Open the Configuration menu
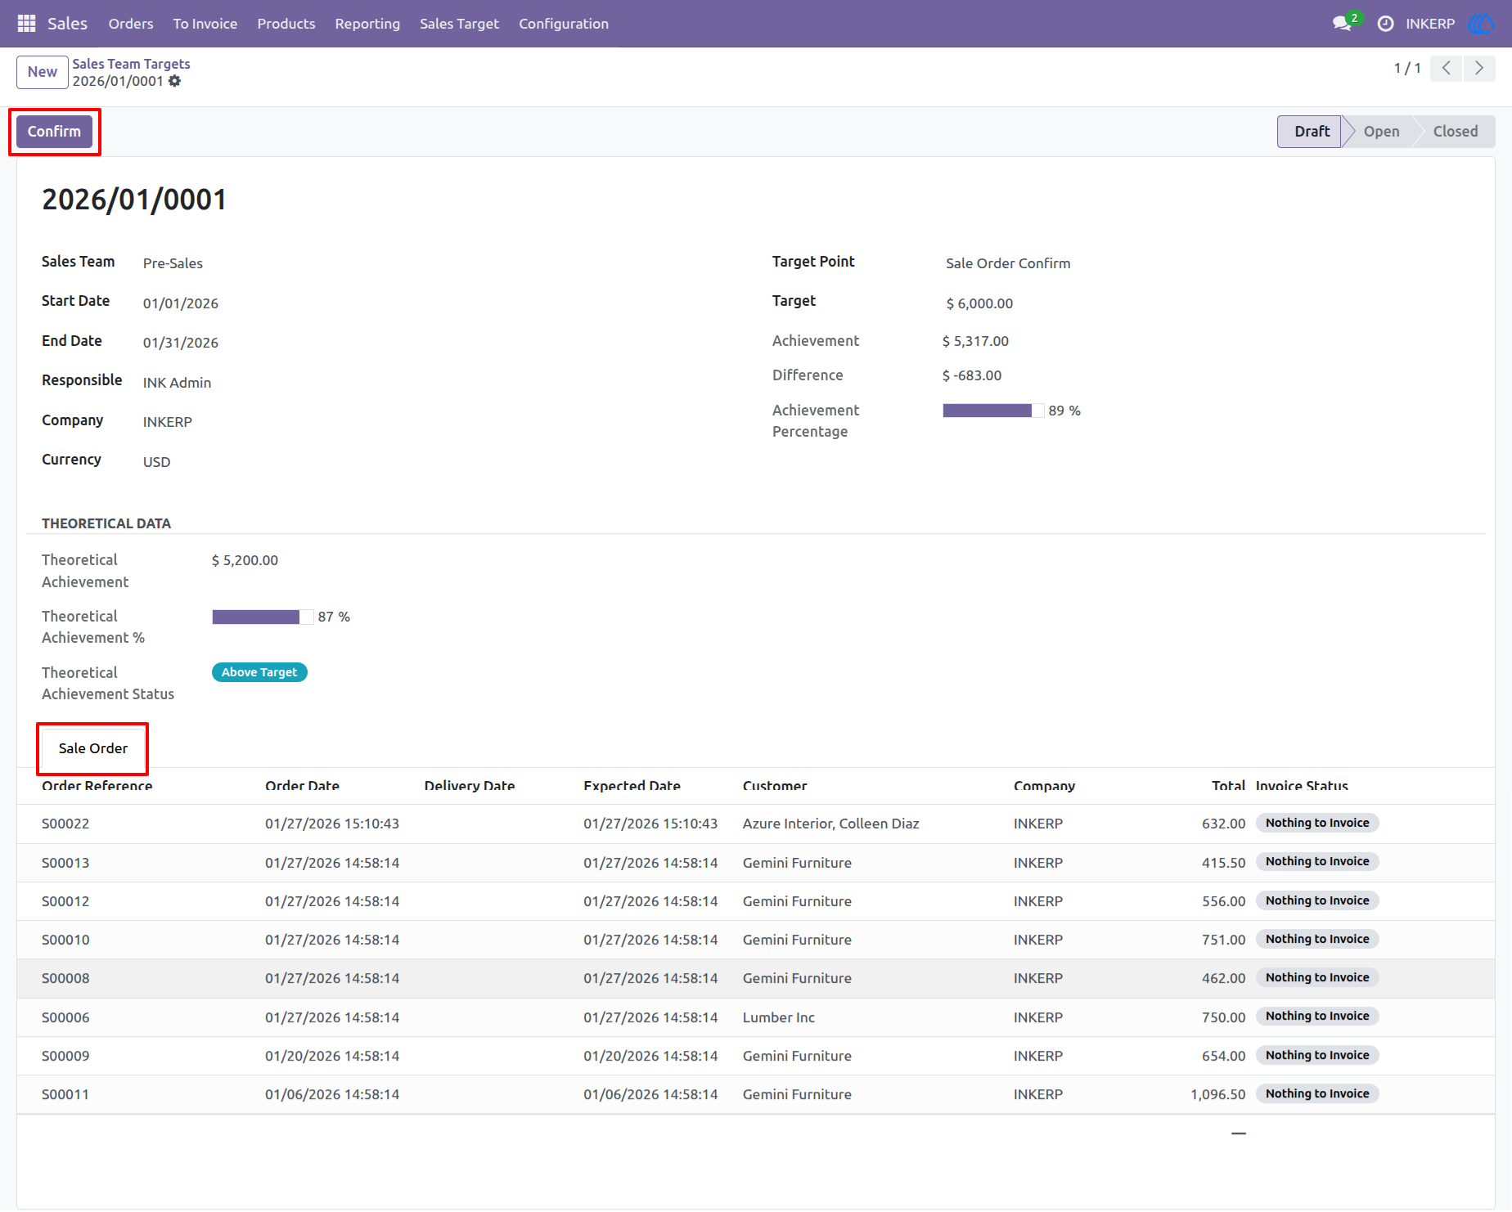Image resolution: width=1512 pixels, height=1212 pixels. [564, 24]
